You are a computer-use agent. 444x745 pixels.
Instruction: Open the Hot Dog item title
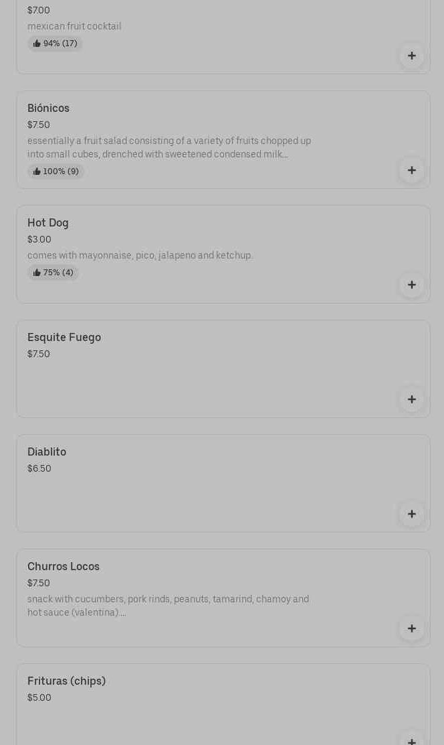pos(48,223)
